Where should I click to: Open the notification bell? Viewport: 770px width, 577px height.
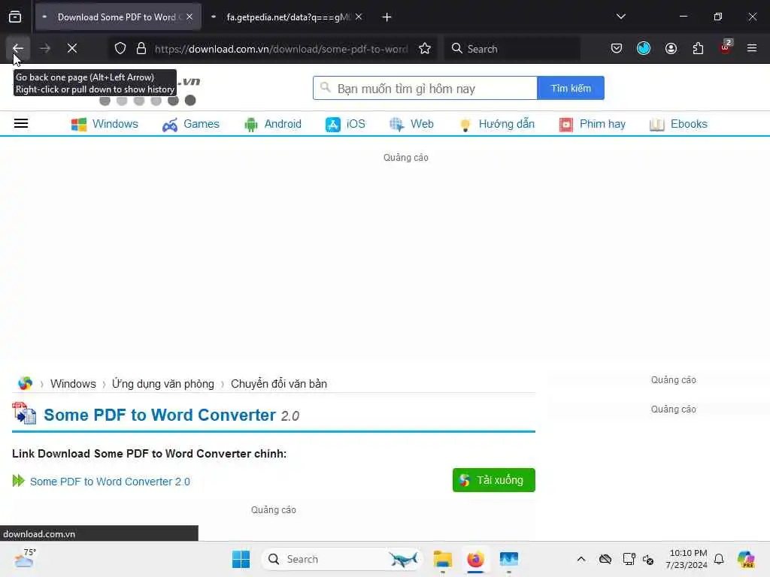[x=719, y=559]
